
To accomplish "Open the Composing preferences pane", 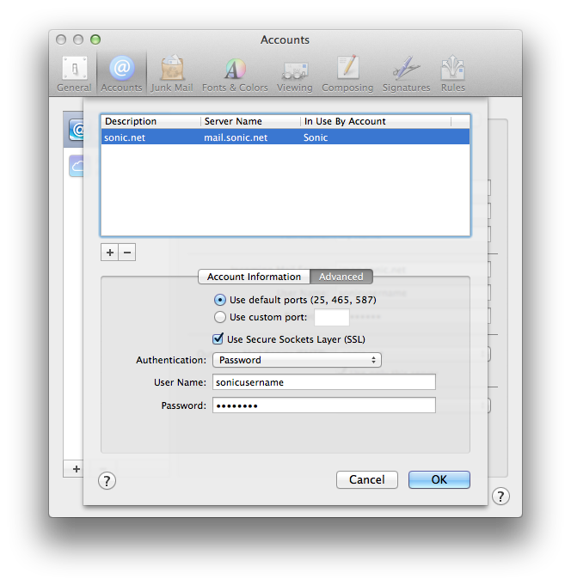I will (347, 74).
